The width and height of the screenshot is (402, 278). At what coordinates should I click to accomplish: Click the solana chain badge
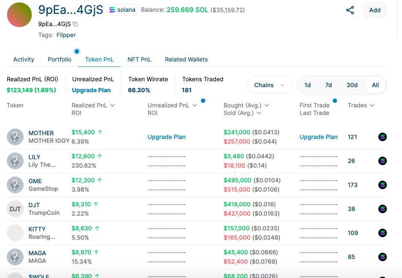coord(122,10)
